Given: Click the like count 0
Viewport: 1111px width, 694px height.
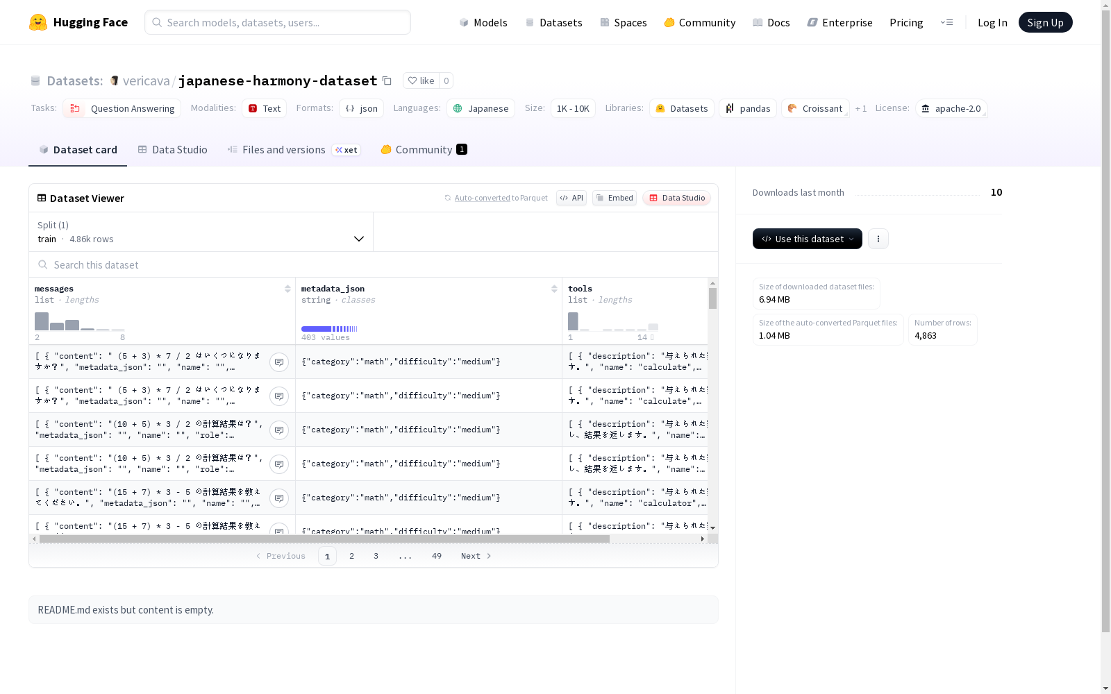Looking at the screenshot, I should click(x=446, y=81).
